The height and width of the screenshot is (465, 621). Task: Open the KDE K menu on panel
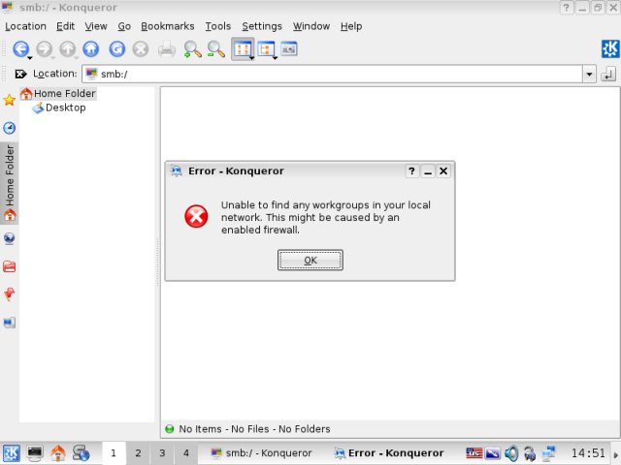11,452
